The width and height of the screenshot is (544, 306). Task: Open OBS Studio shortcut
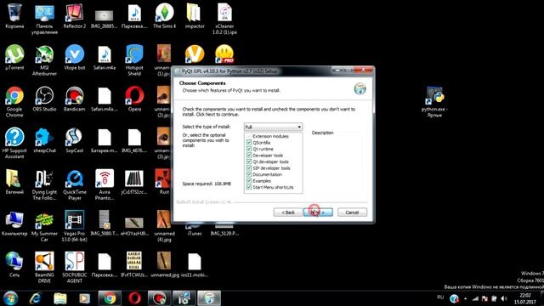coord(44,99)
